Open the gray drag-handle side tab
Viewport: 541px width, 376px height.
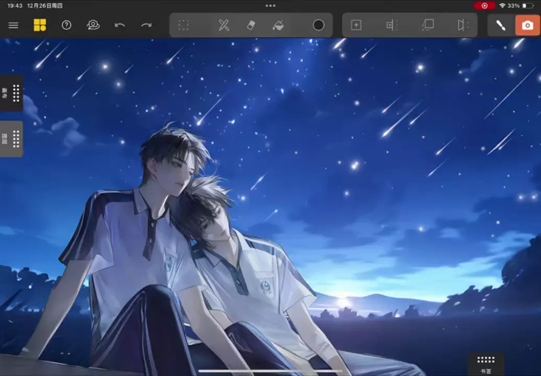coord(11,139)
